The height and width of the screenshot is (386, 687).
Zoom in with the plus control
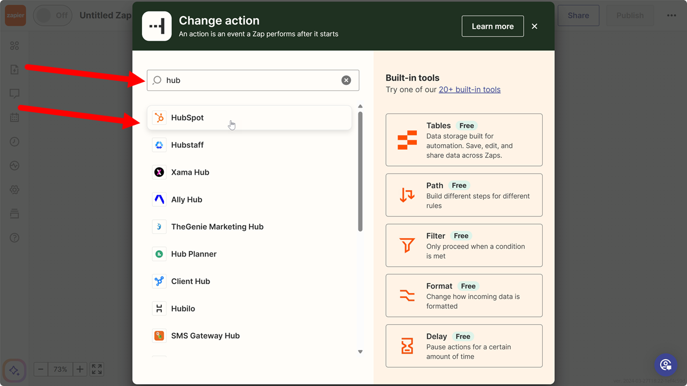coord(80,369)
